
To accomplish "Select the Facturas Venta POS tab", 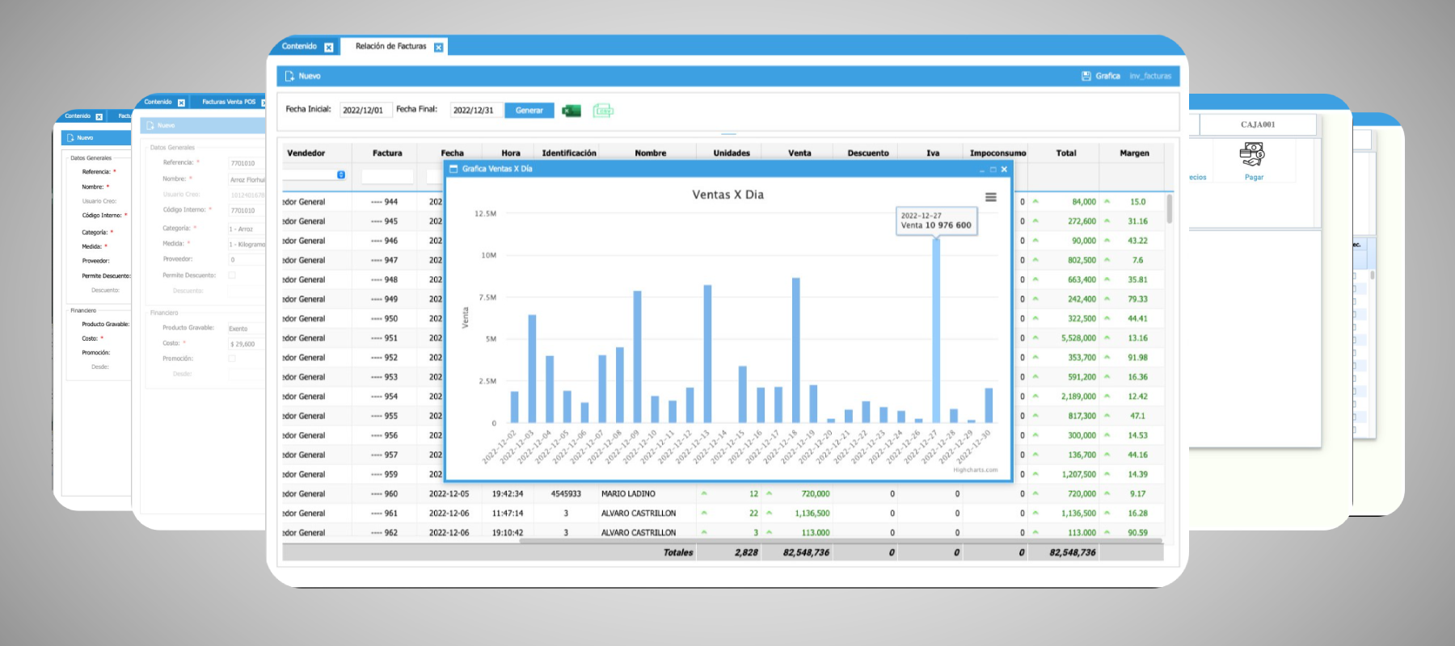I will [x=228, y=103].
